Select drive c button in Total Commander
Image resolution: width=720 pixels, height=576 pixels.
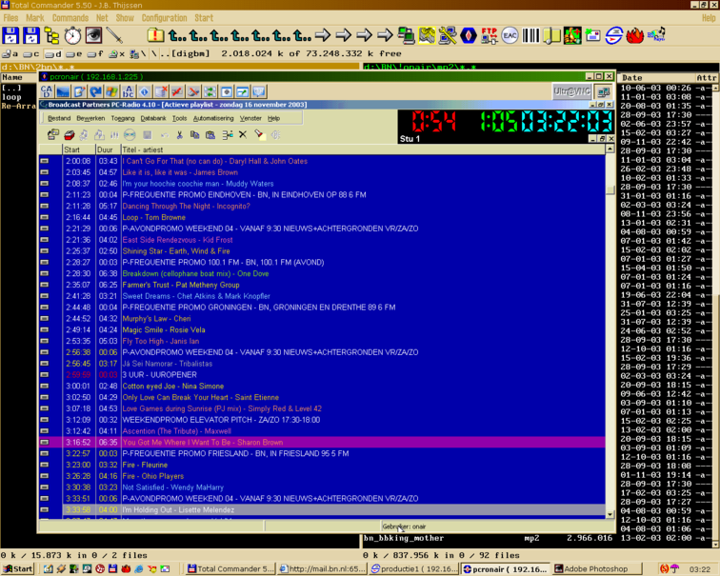[31, 54]
